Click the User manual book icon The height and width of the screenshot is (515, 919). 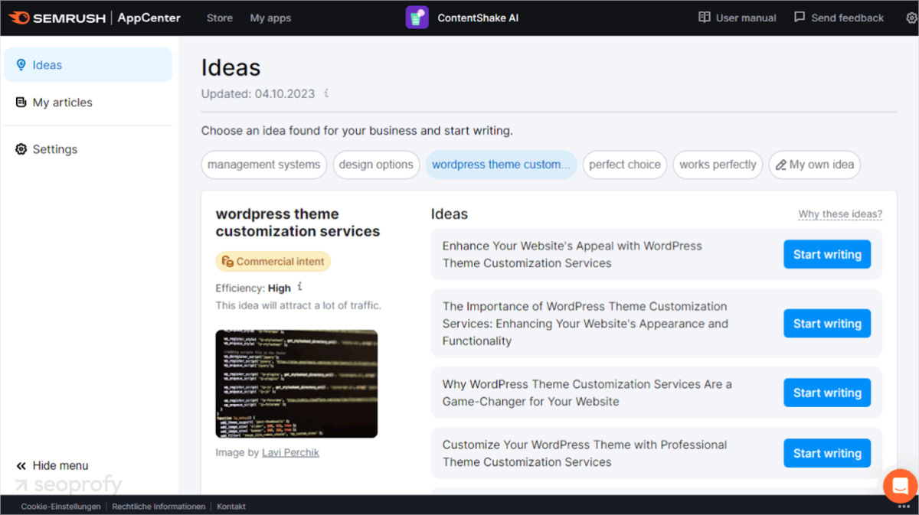(x=705, y=18)
